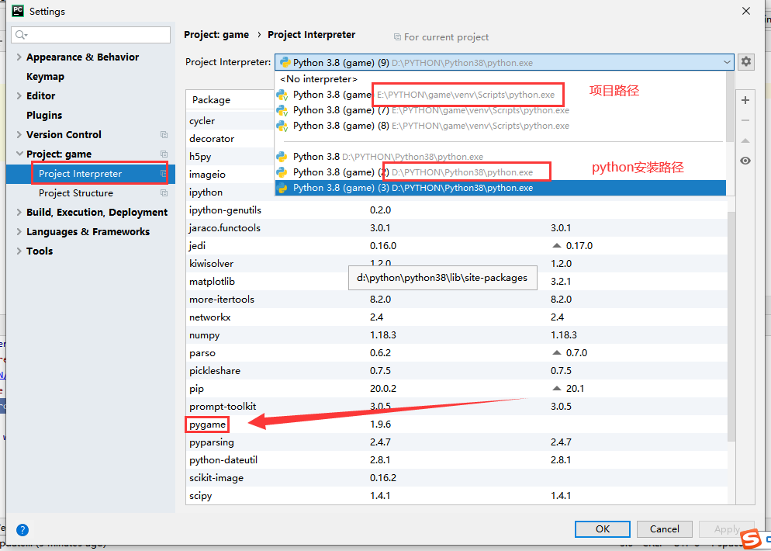Collapse the Project: game section

[x=17, y=154]
